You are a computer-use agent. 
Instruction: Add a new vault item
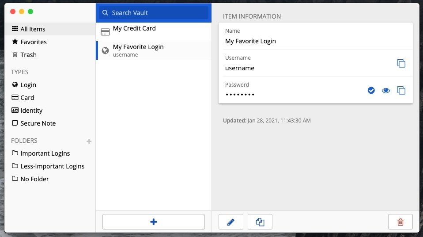pos(154,222)
